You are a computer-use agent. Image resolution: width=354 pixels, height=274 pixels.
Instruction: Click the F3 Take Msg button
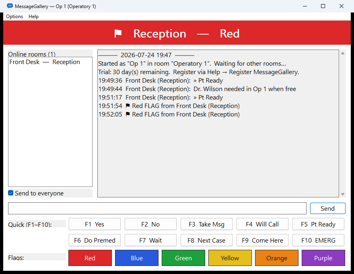pyautogui.click(x=207, y=224)
